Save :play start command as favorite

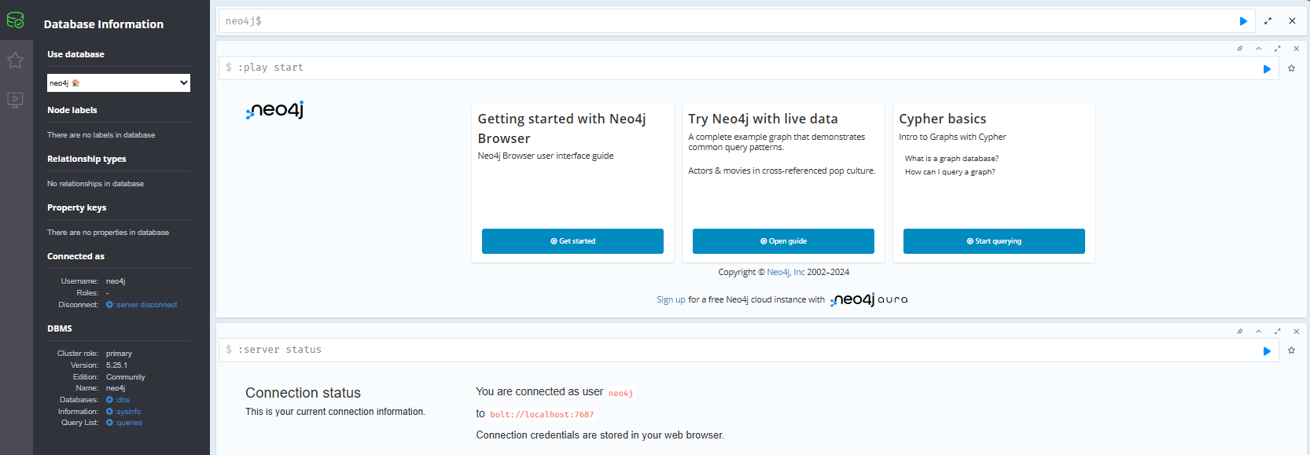click(x=1291, y=68)
